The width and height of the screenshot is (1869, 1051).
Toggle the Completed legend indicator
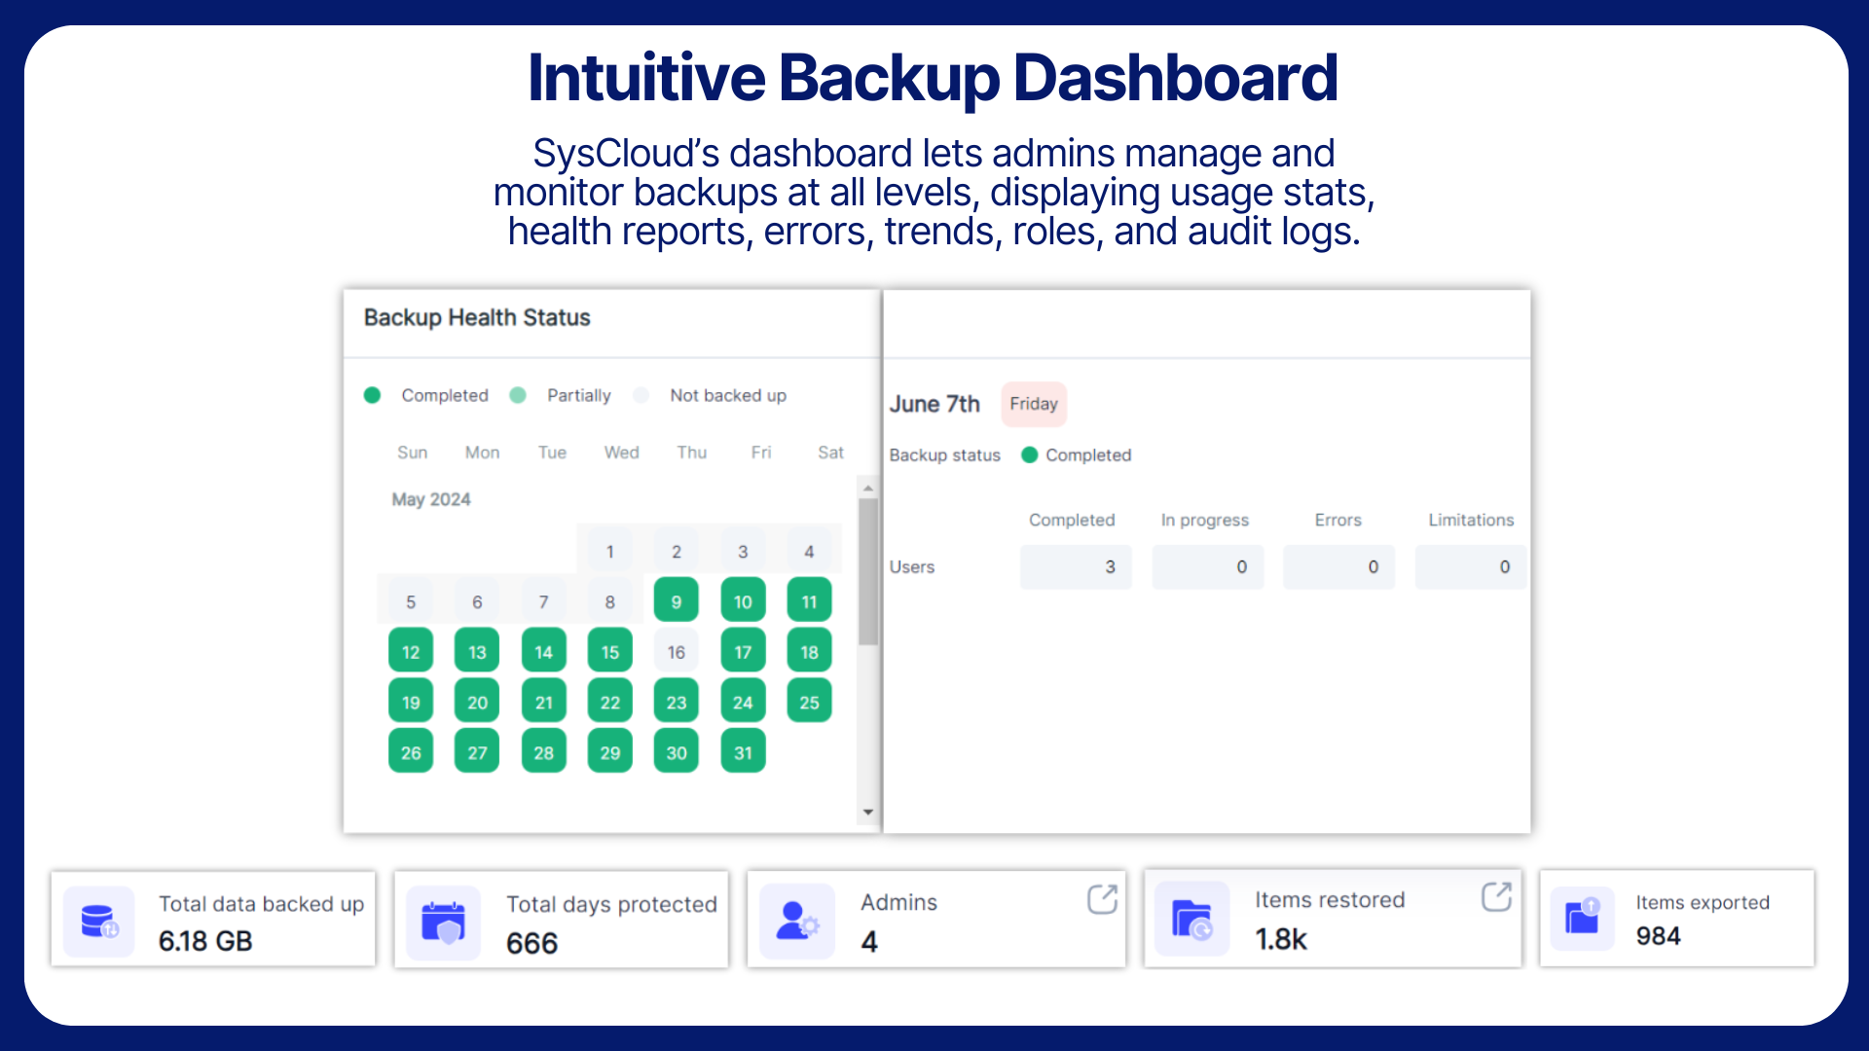point(373,395)
